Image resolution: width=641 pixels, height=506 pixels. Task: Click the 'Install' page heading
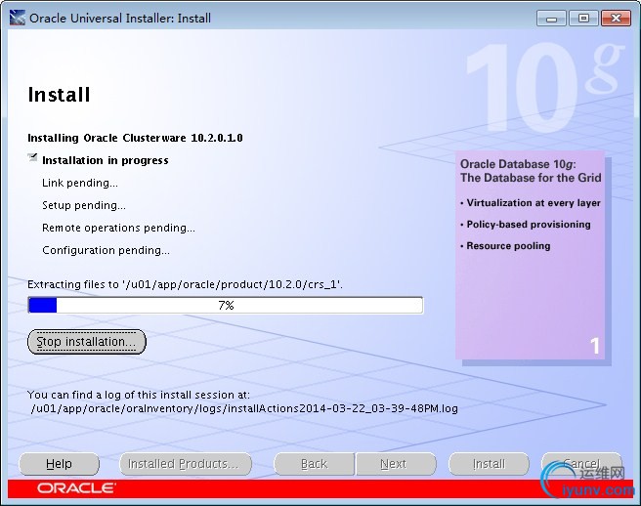coord(59,95)
